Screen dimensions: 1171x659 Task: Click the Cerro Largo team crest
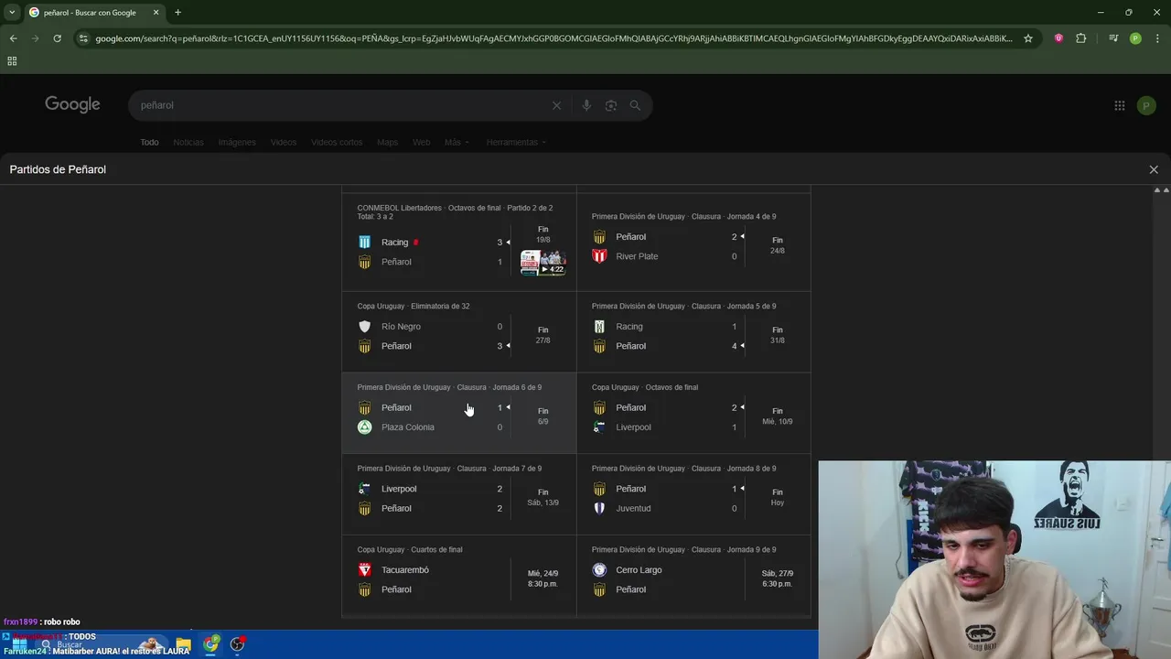(599, 570)
